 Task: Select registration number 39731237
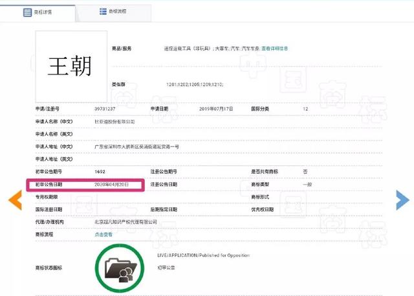tap(105, 109)
